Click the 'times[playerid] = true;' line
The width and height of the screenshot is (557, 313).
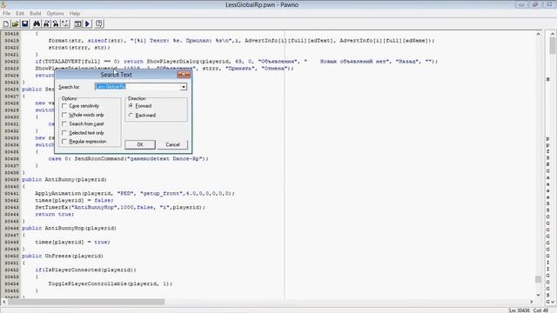[73, 242]
